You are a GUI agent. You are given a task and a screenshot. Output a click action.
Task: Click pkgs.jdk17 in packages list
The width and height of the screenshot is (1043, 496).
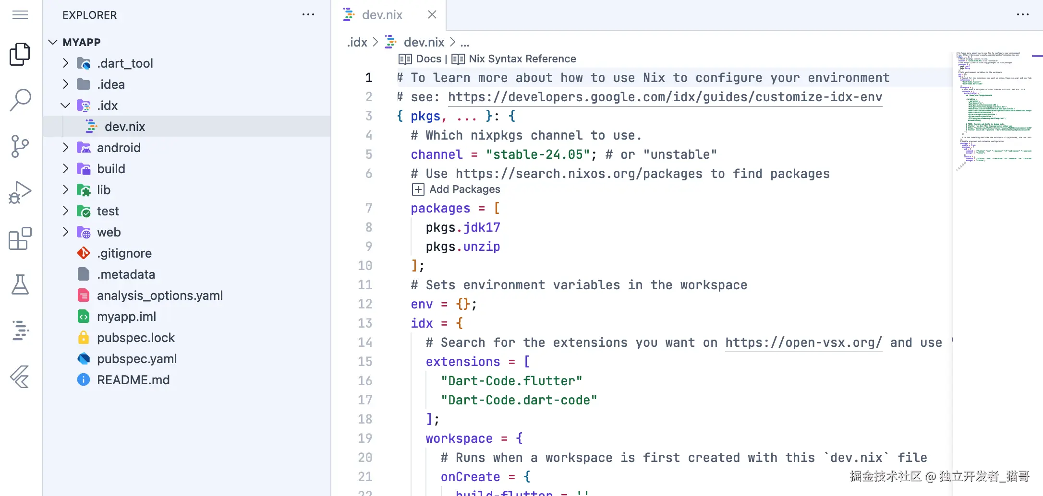(x=463, y=228)
